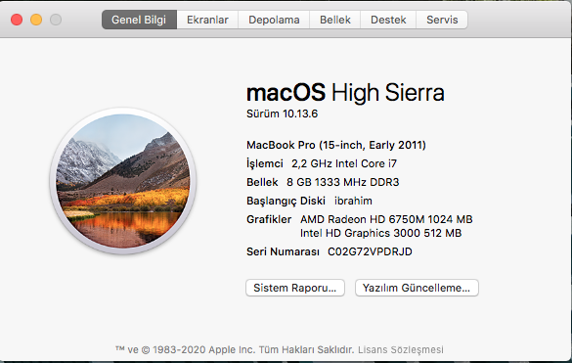Viewport: 572px width, 363px height.
Task: Click Yazılım Güncelleme button
Action: pos(417,288)
